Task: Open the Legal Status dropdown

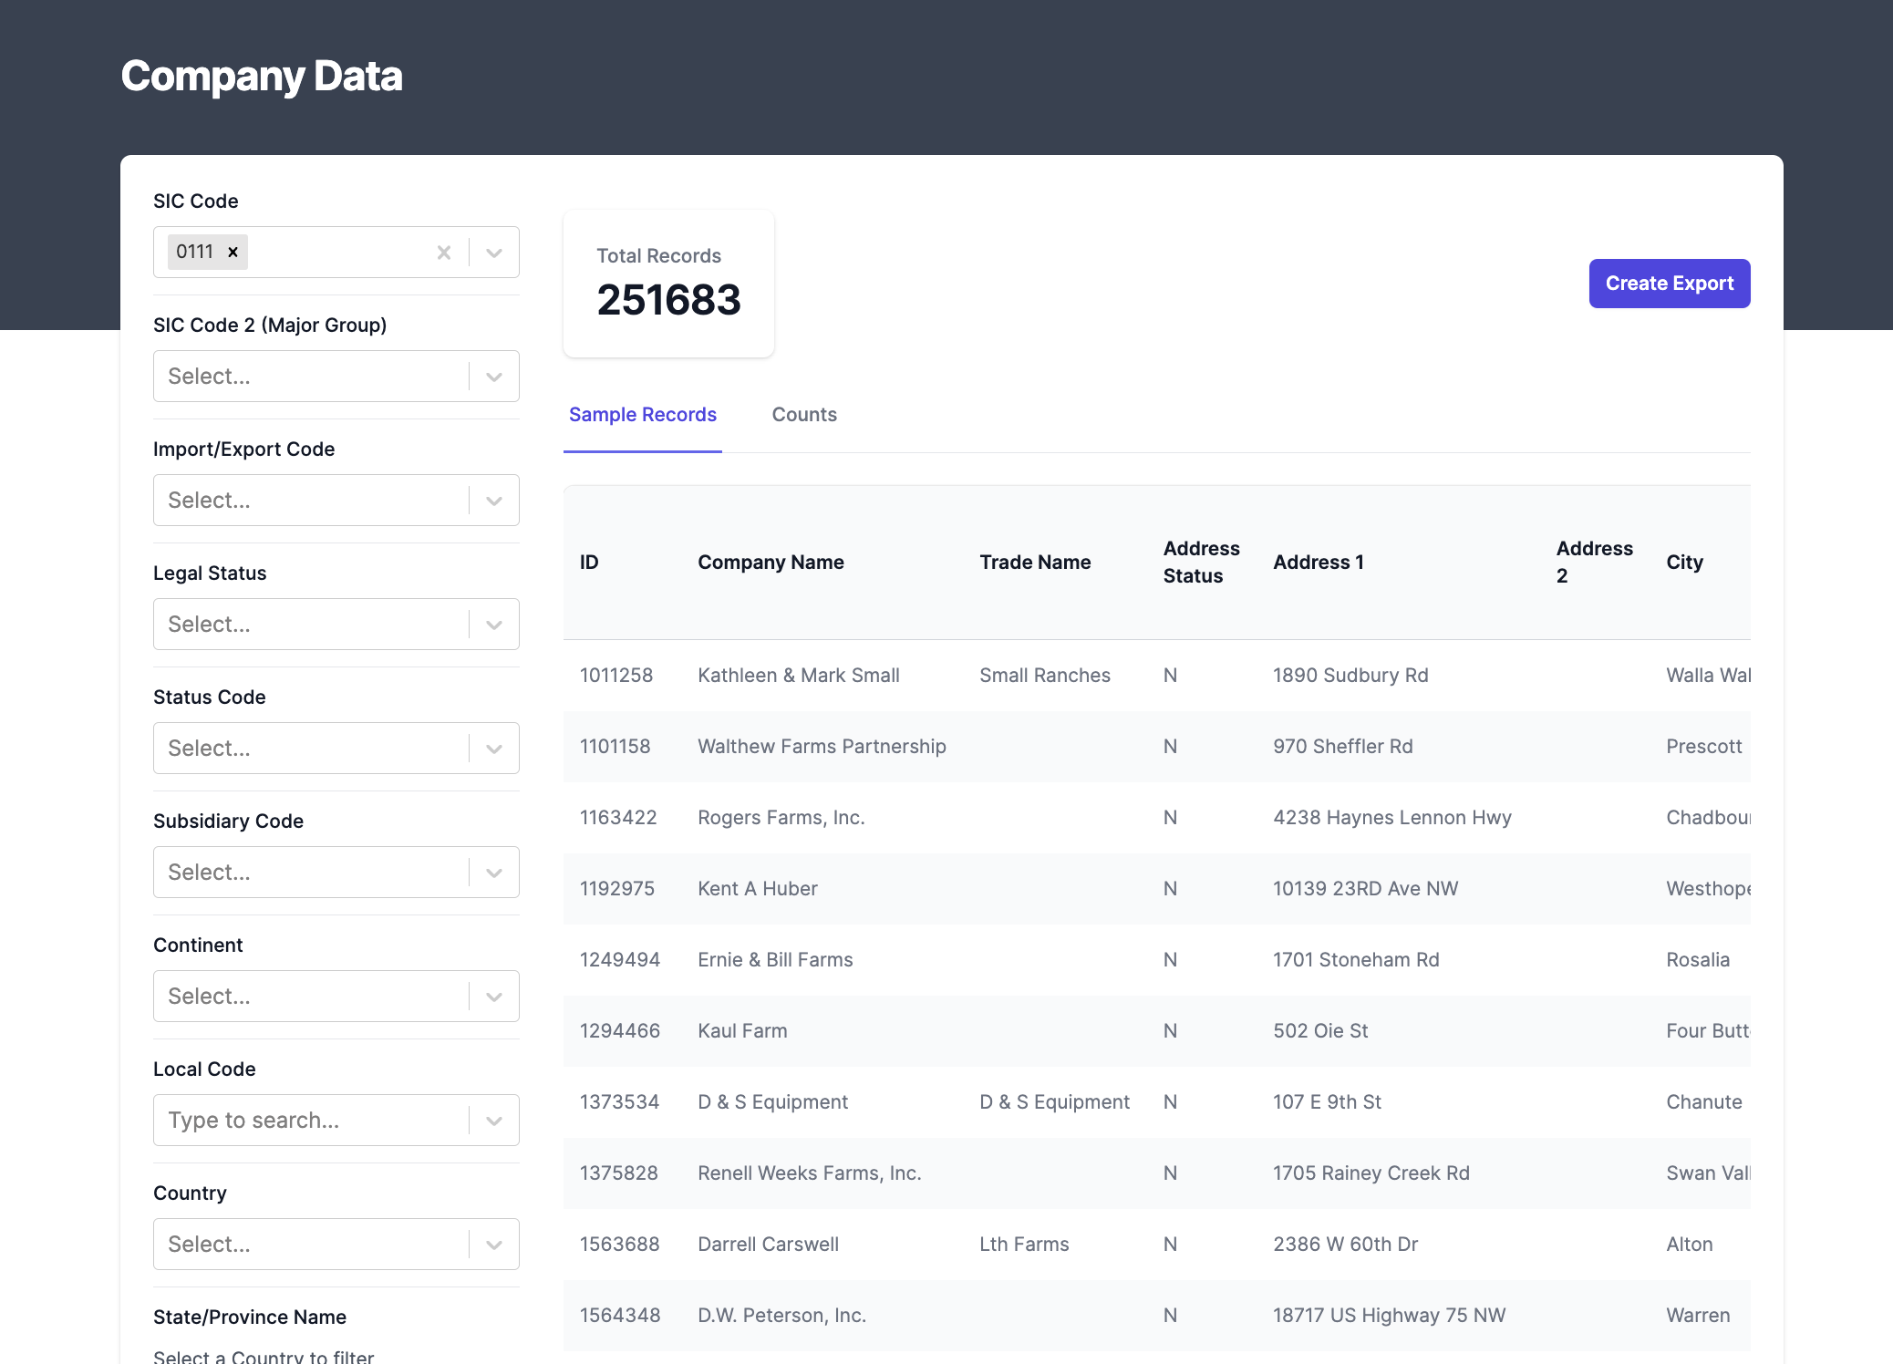Action: tap(336, 625)
